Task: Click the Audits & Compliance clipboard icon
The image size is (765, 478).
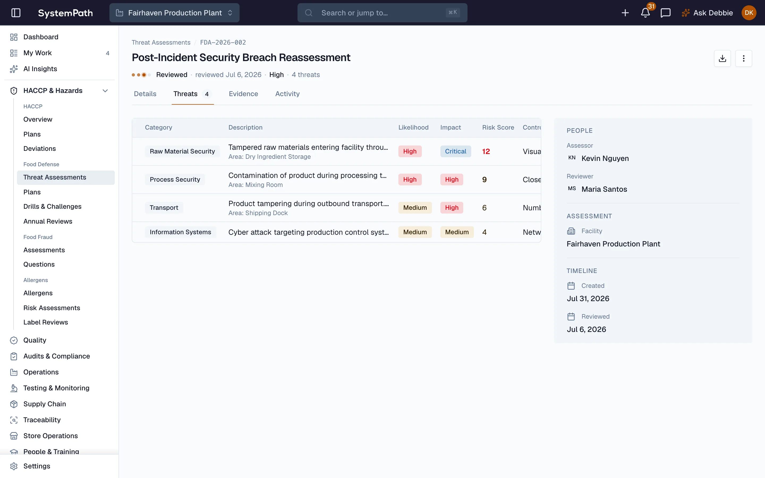Action: pos(14,356)
